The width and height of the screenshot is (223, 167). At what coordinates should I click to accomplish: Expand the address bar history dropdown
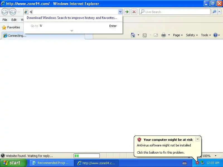pyautogui.click(x=120, y=12)
